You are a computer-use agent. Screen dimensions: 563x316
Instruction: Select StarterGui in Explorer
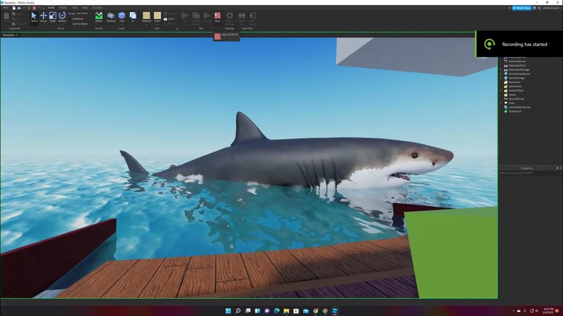pos(515,82)
